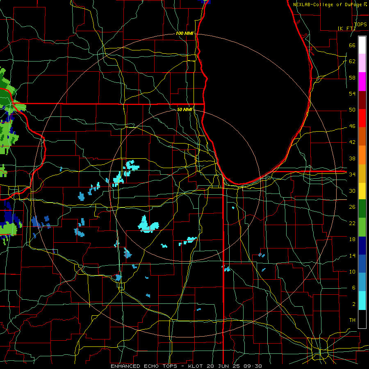Click the 42 legend value label
The height and width of the screenshot is (369, 369).
pos(352,142)
